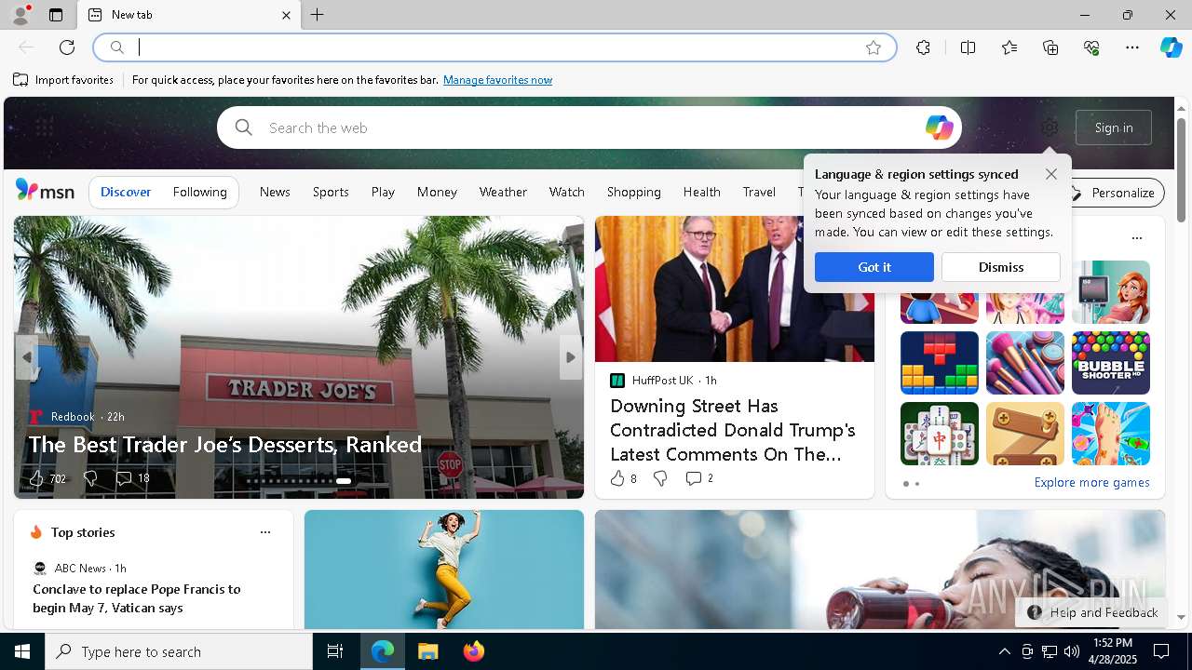Open Task View on the taskbar

coord(335,651)
